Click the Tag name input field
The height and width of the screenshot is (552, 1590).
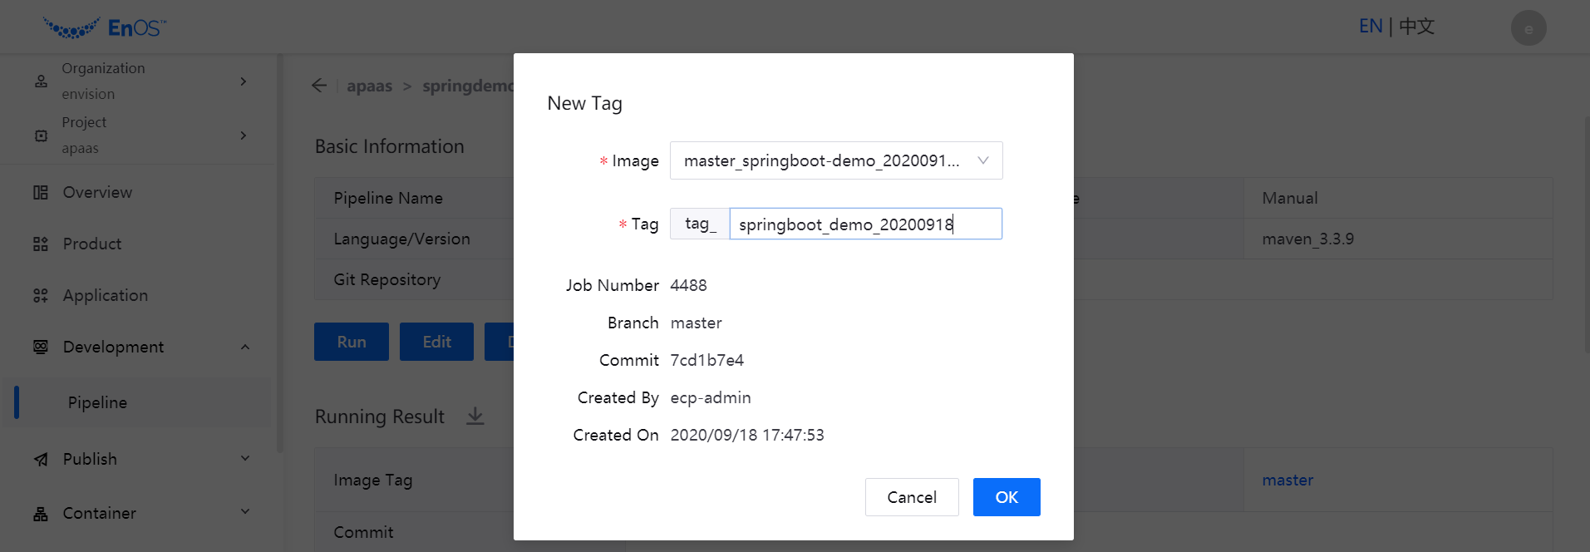pos(864,224)
